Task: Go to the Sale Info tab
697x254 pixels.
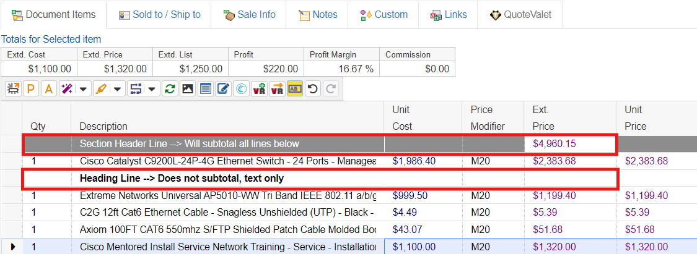Action: (x=249, y=14)
